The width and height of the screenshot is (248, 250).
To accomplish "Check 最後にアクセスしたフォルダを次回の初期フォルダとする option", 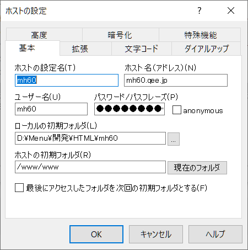I will pos(19,188).
